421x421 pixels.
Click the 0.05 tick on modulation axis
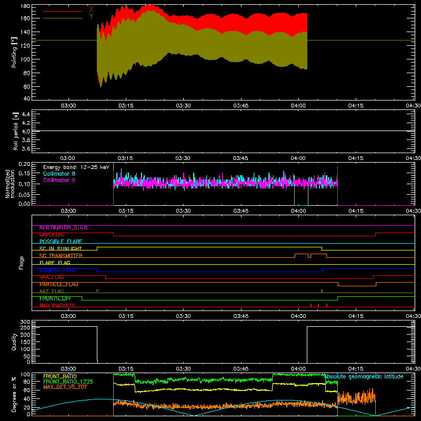[25, 194]
